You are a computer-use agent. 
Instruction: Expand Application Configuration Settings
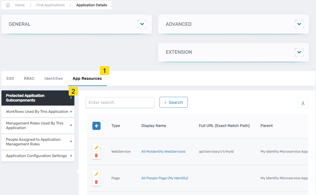(x=71, y=156)
